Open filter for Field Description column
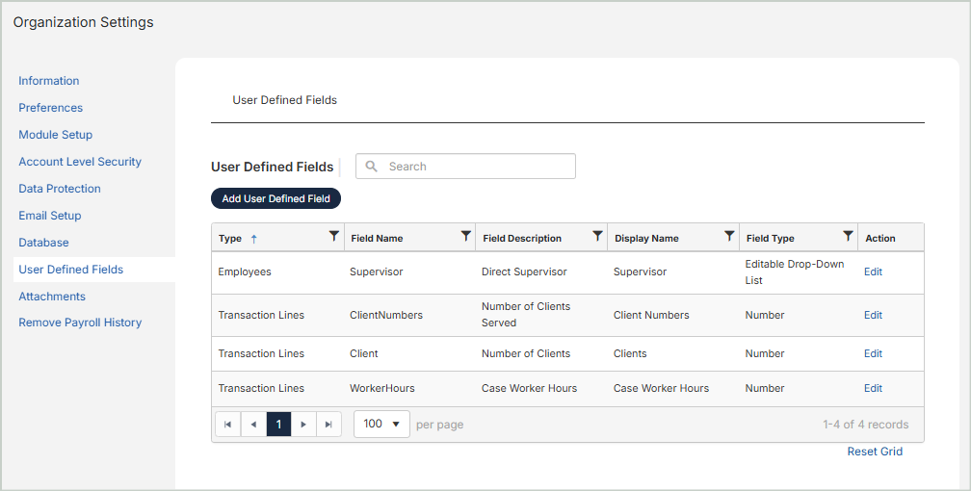Screen dimensions: 971x491 [598, 236]
